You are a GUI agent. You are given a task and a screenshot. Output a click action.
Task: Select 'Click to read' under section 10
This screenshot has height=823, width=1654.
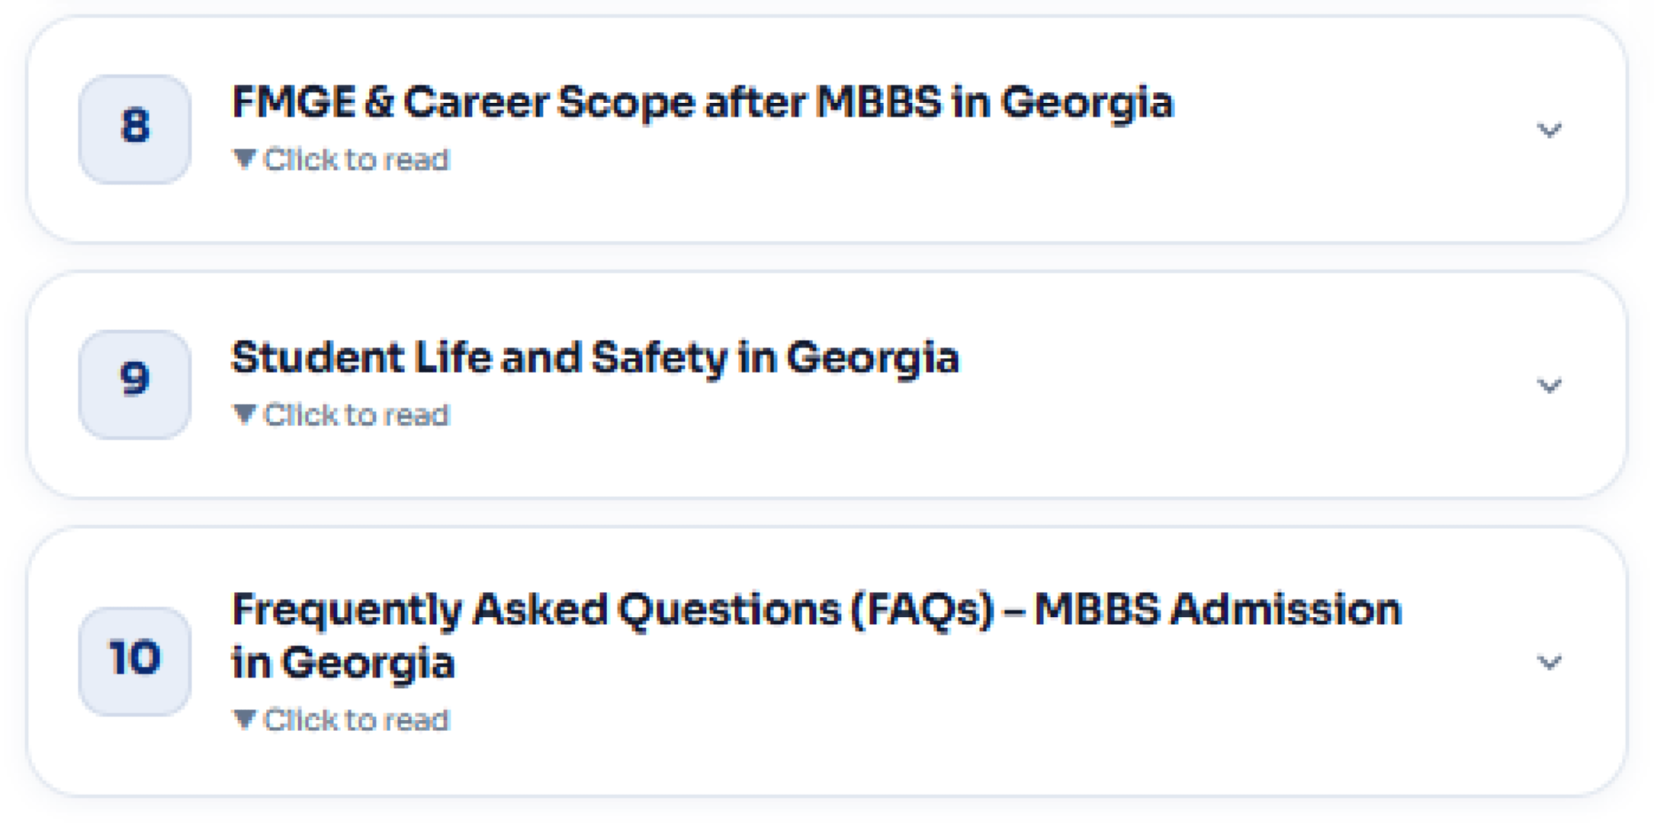[356, 720]
